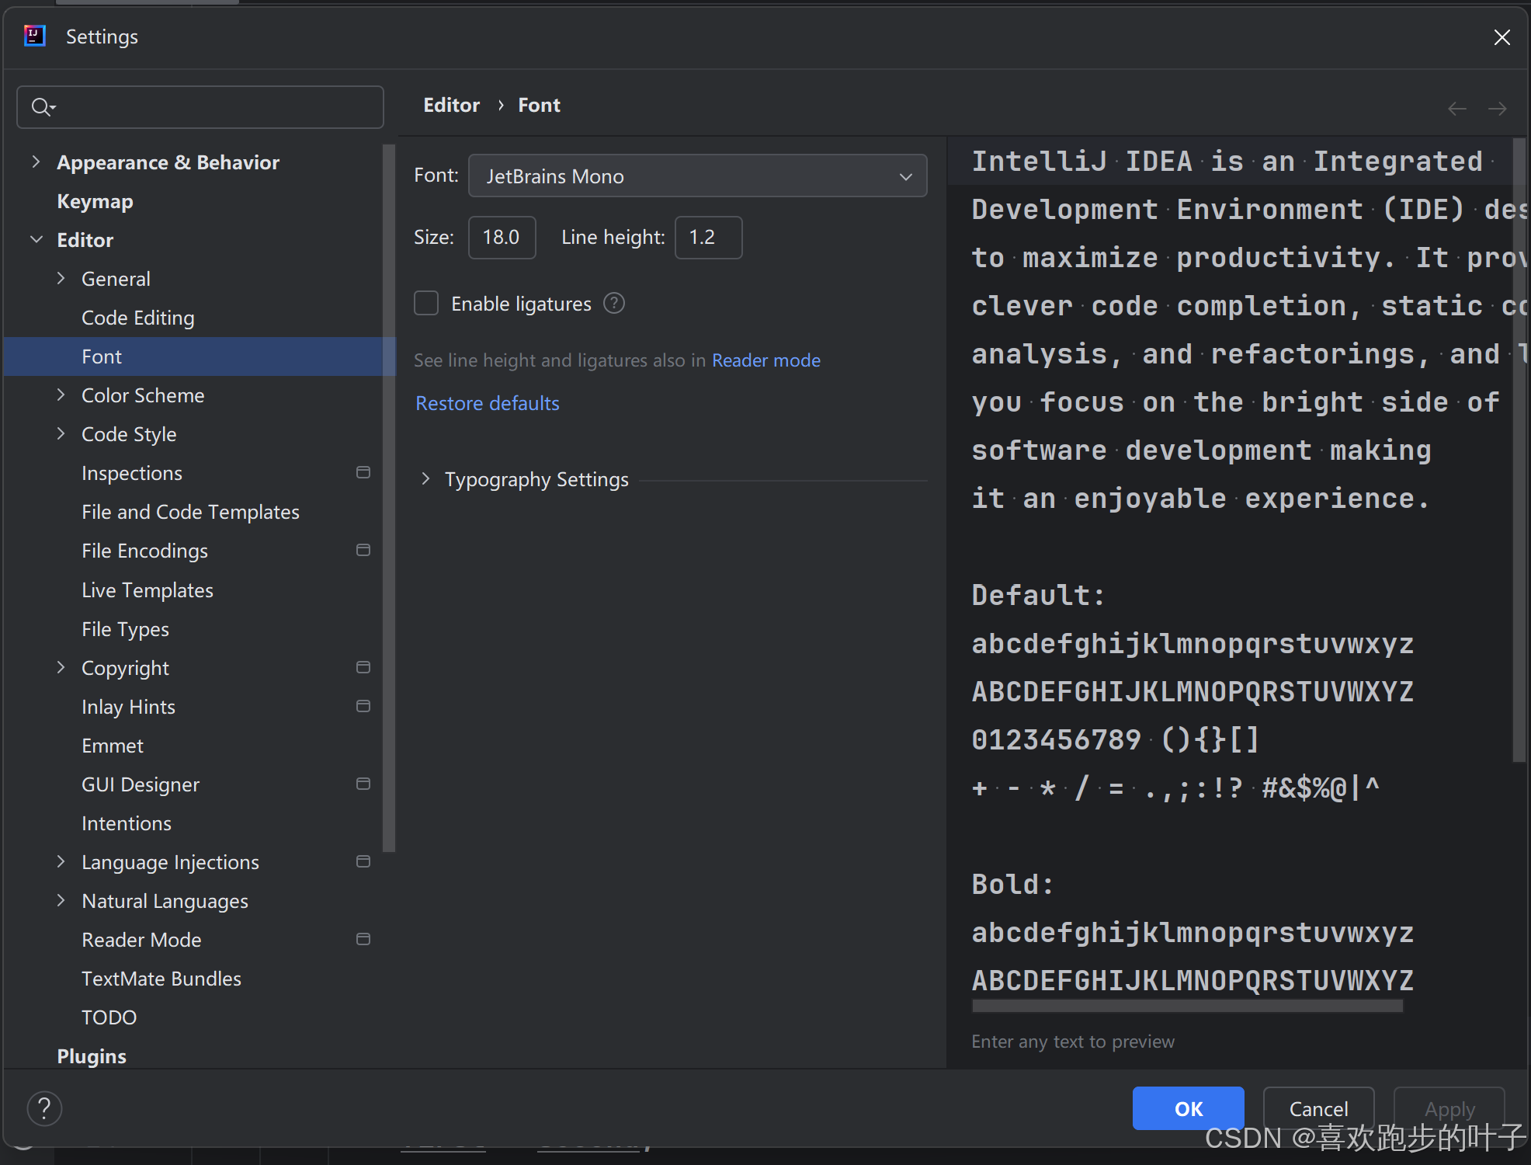Click the ligatures help question-mark icon
Image resolution: width=1531 pixels, height=1165 pixels.
[x=614, y=304]
